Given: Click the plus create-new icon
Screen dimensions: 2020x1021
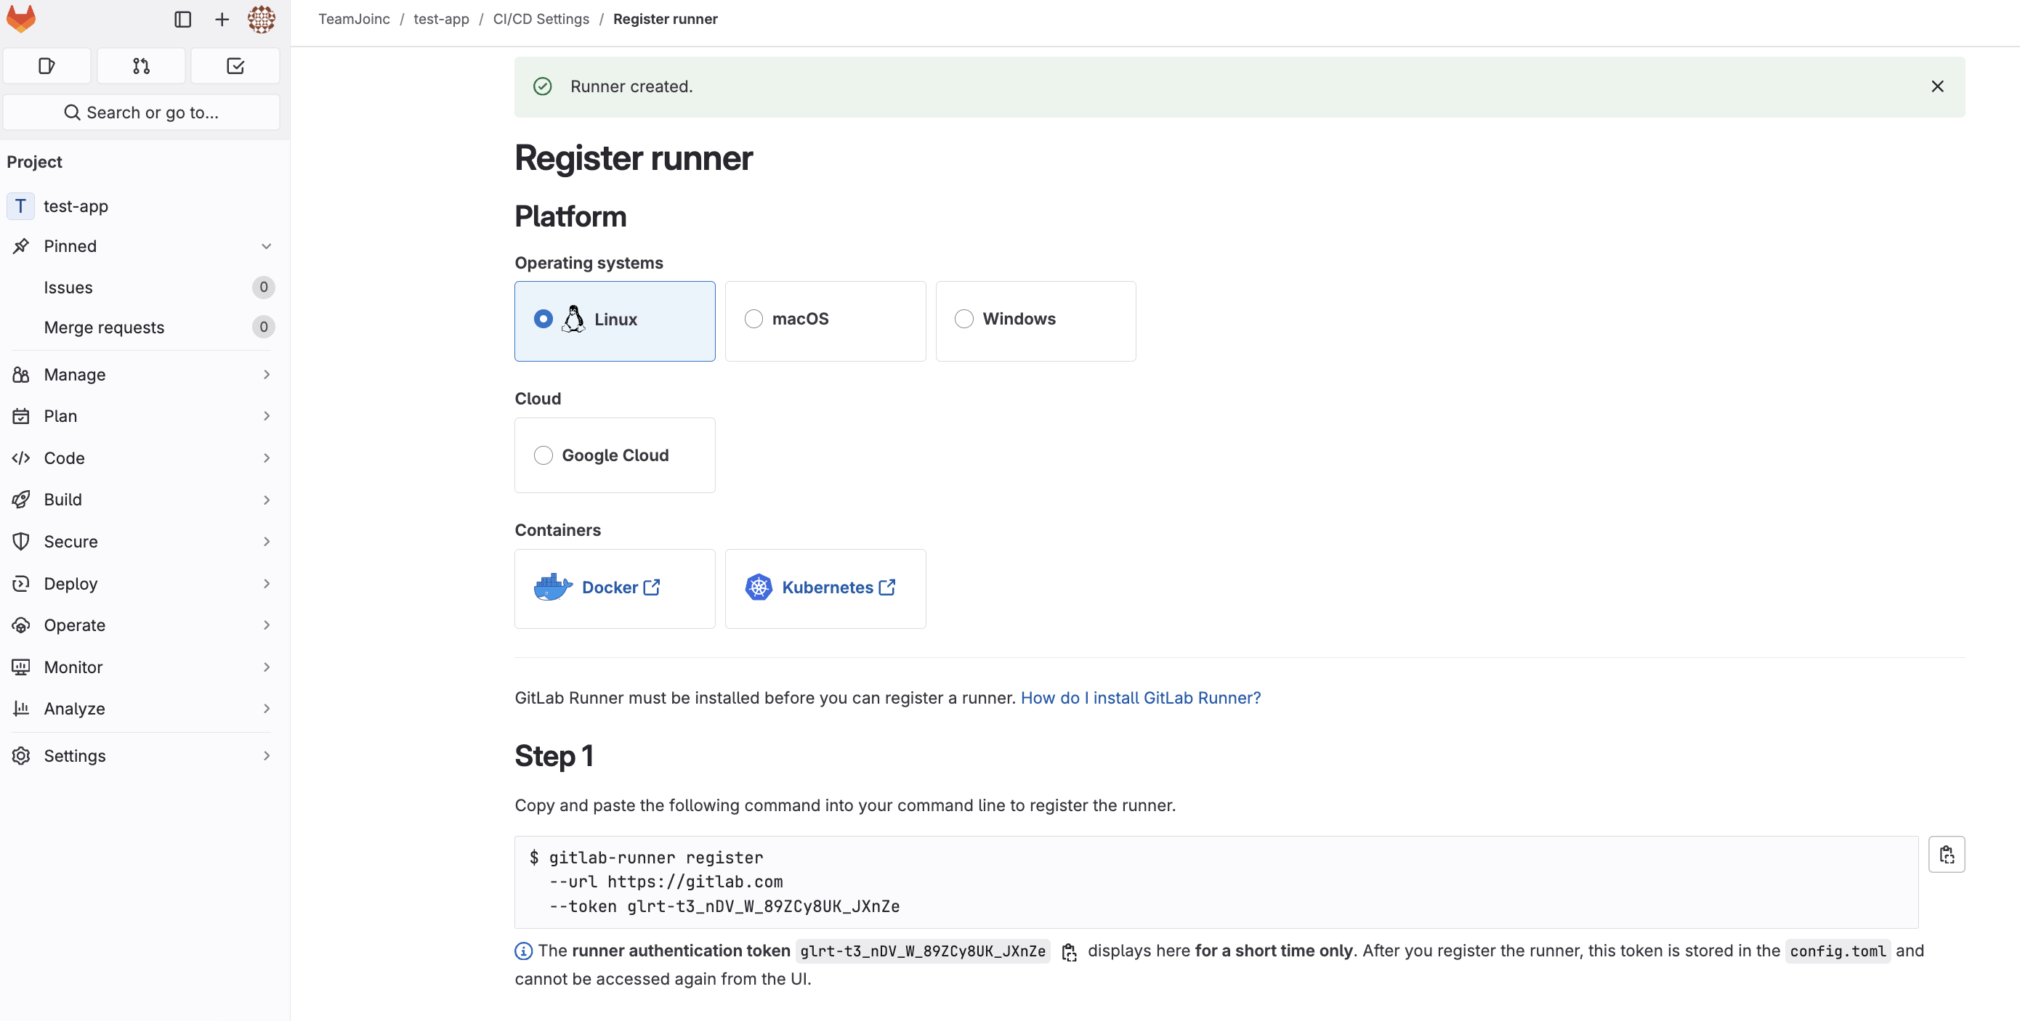Looking at the screenshot, I should 222,19.
